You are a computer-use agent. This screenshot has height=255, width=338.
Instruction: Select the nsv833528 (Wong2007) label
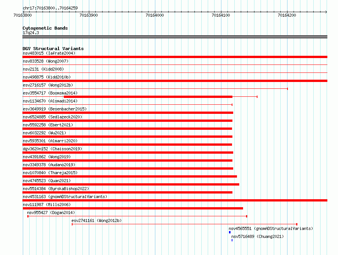(46, 61)
